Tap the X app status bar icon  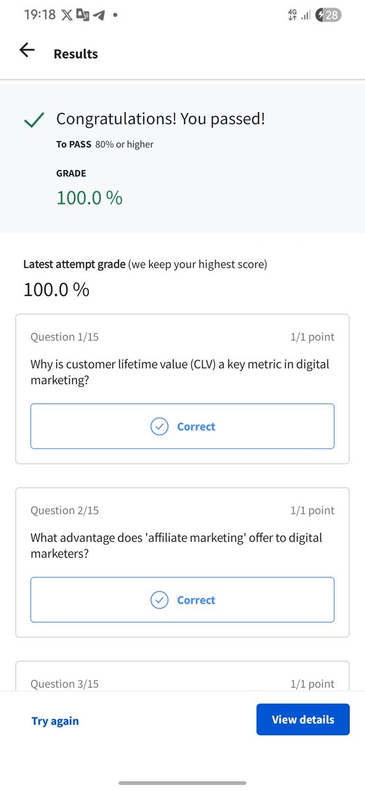tap(67, 14)
